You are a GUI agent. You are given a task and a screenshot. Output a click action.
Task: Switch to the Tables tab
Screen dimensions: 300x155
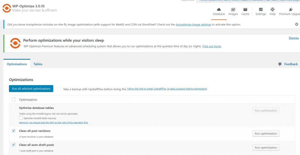click(x=38, y=64)
